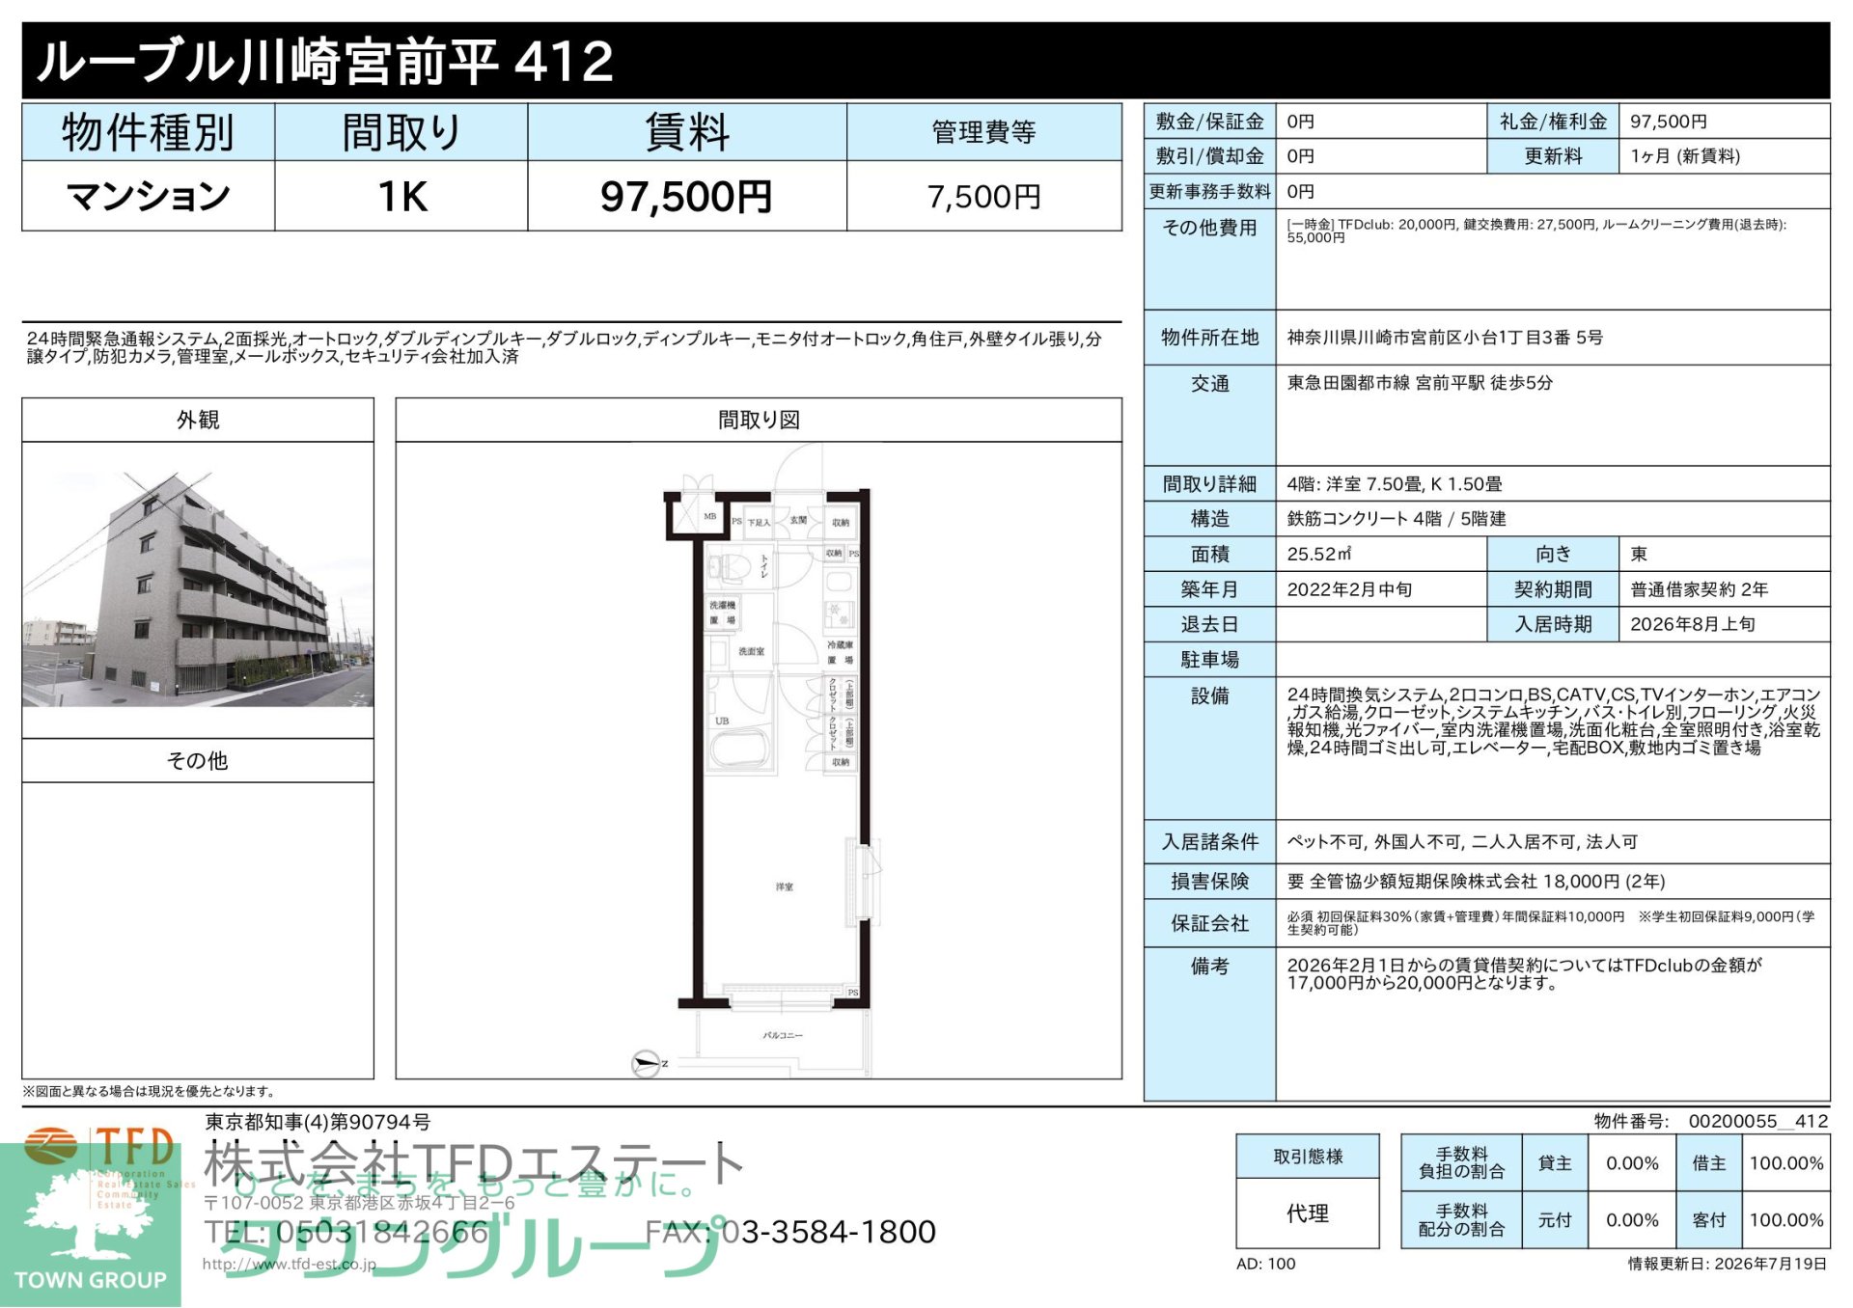Click the 備考 remarks text
This screenshot has height=1308, width=1853.
[x=1525, y=973]
